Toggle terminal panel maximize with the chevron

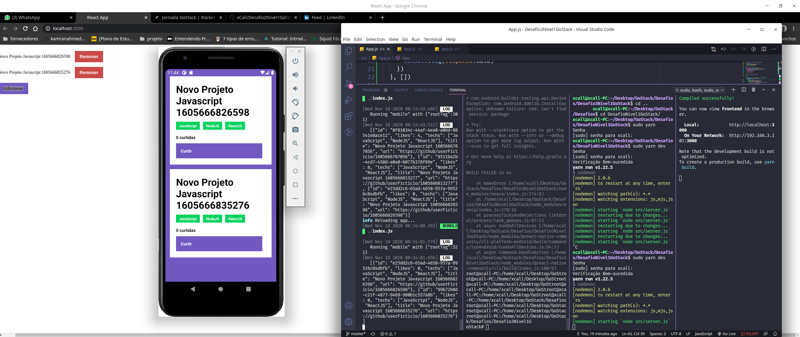click(764, 90)
